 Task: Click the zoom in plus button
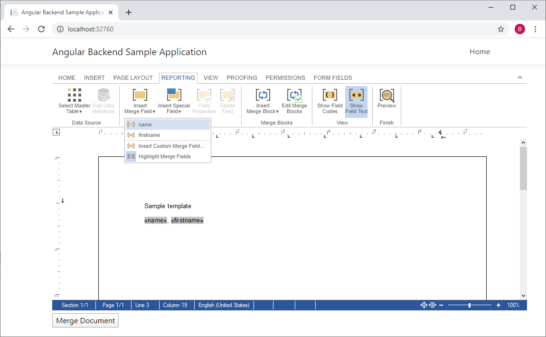point(499,305)
